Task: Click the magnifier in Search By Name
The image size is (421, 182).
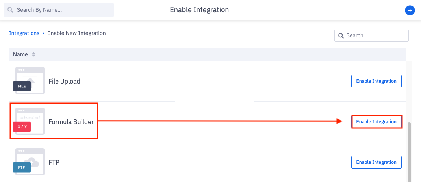Action: [x=10, y=10]
